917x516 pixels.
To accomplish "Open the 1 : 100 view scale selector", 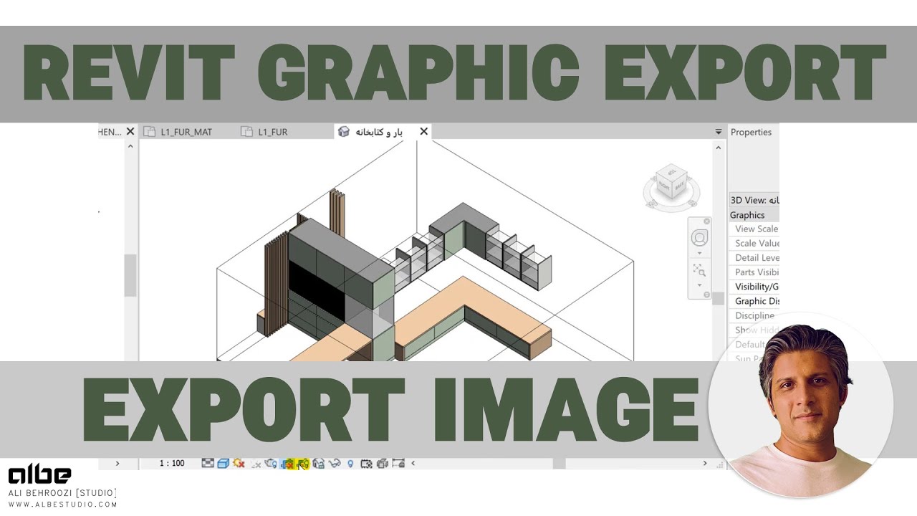I will [x=171, y=464].
